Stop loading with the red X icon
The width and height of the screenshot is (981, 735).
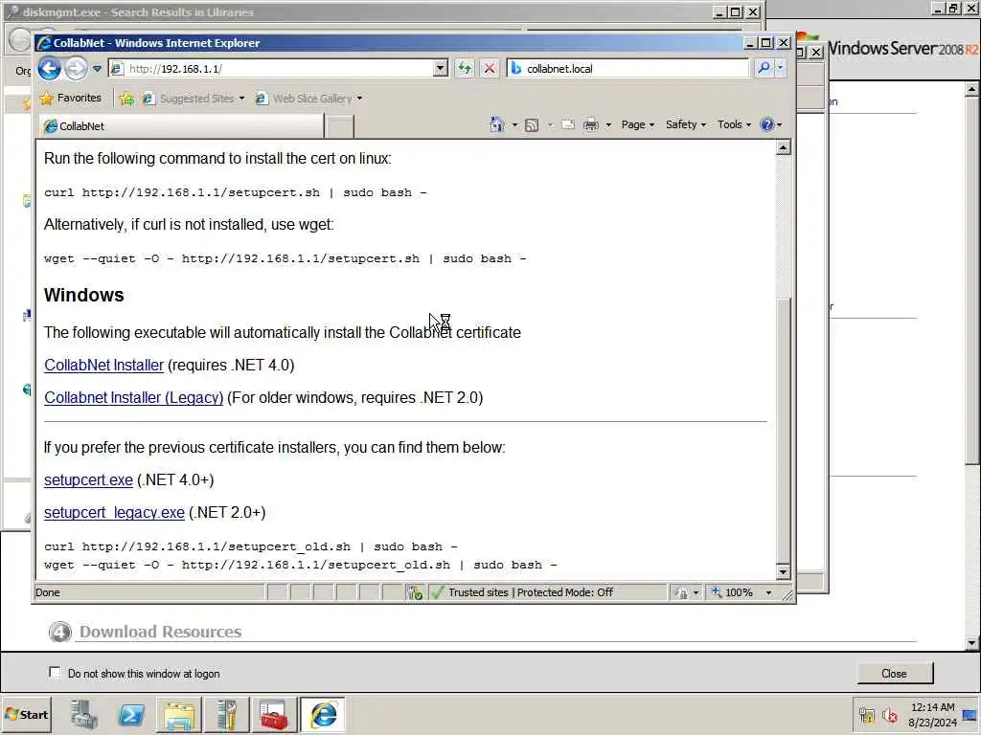pos(490,68)
